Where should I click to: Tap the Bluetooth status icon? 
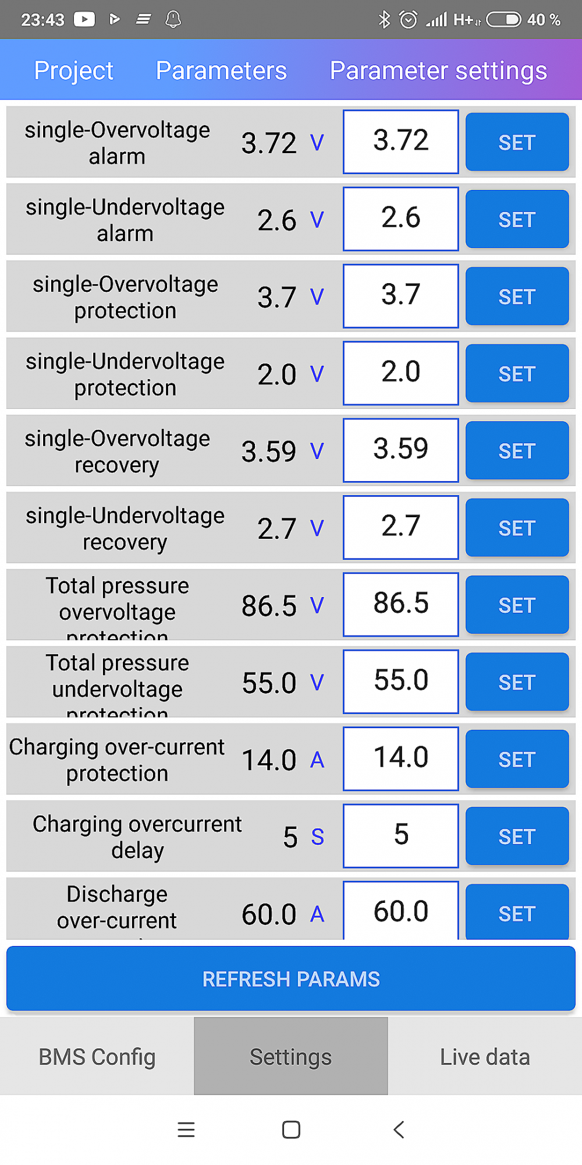[x=384, y=19]
